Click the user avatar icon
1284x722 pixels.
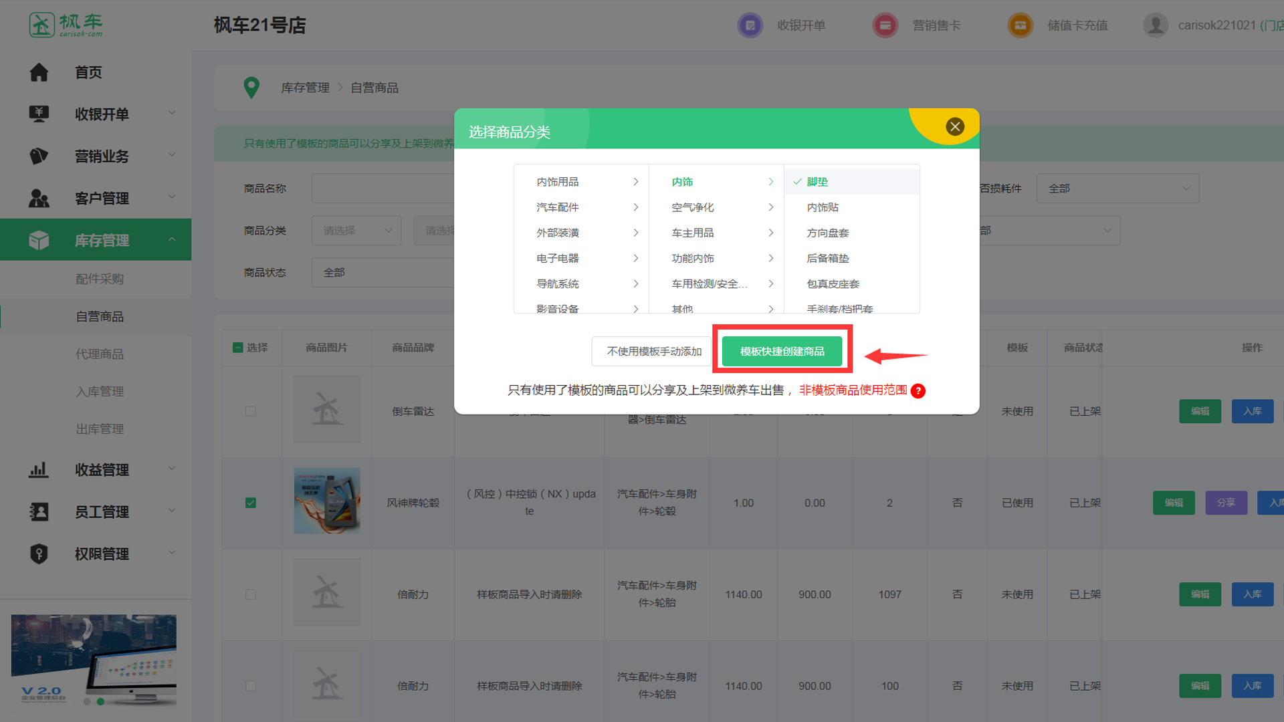pyautogui.click(x=1155, y=25)
